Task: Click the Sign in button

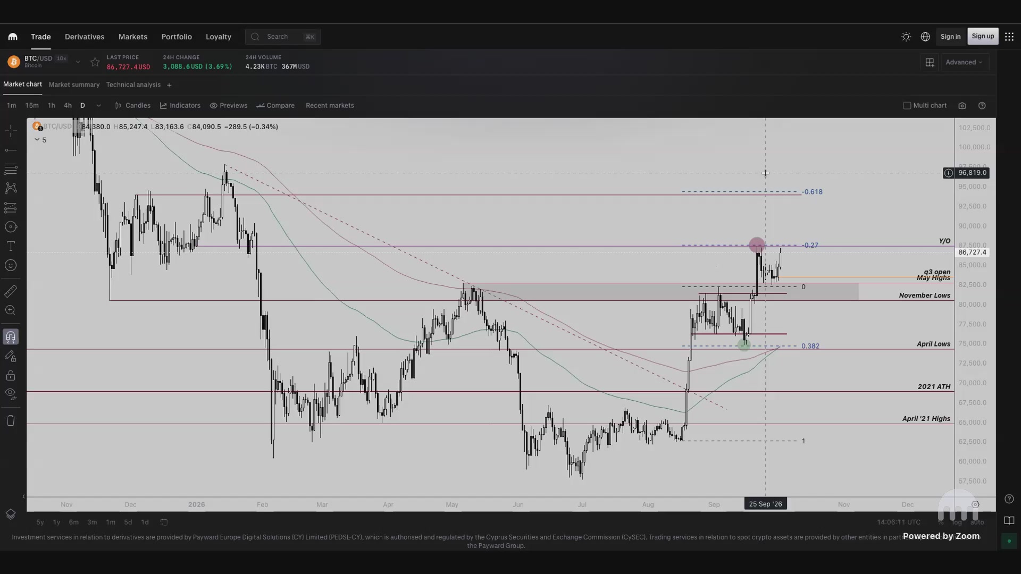Action: tap(950, 37)
